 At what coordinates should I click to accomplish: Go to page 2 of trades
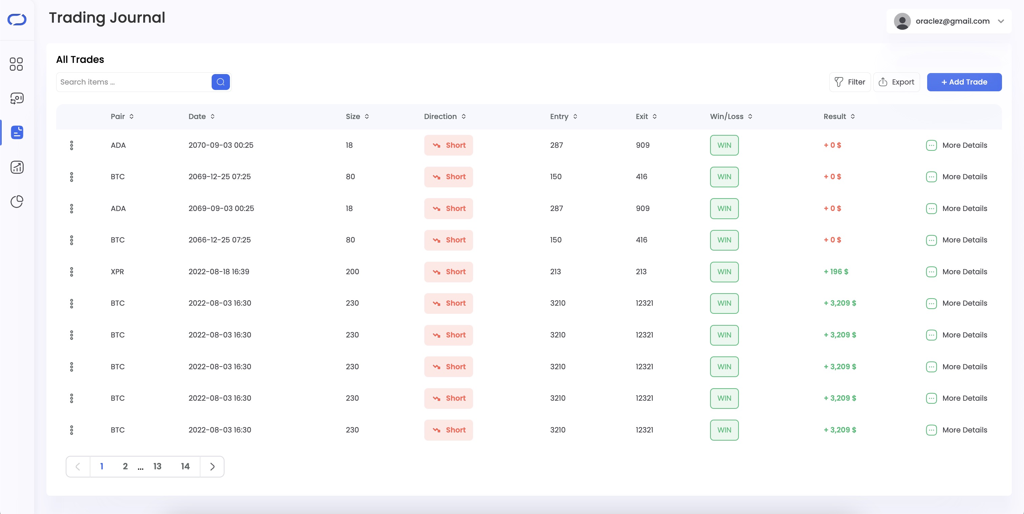[x=125, y=466]
